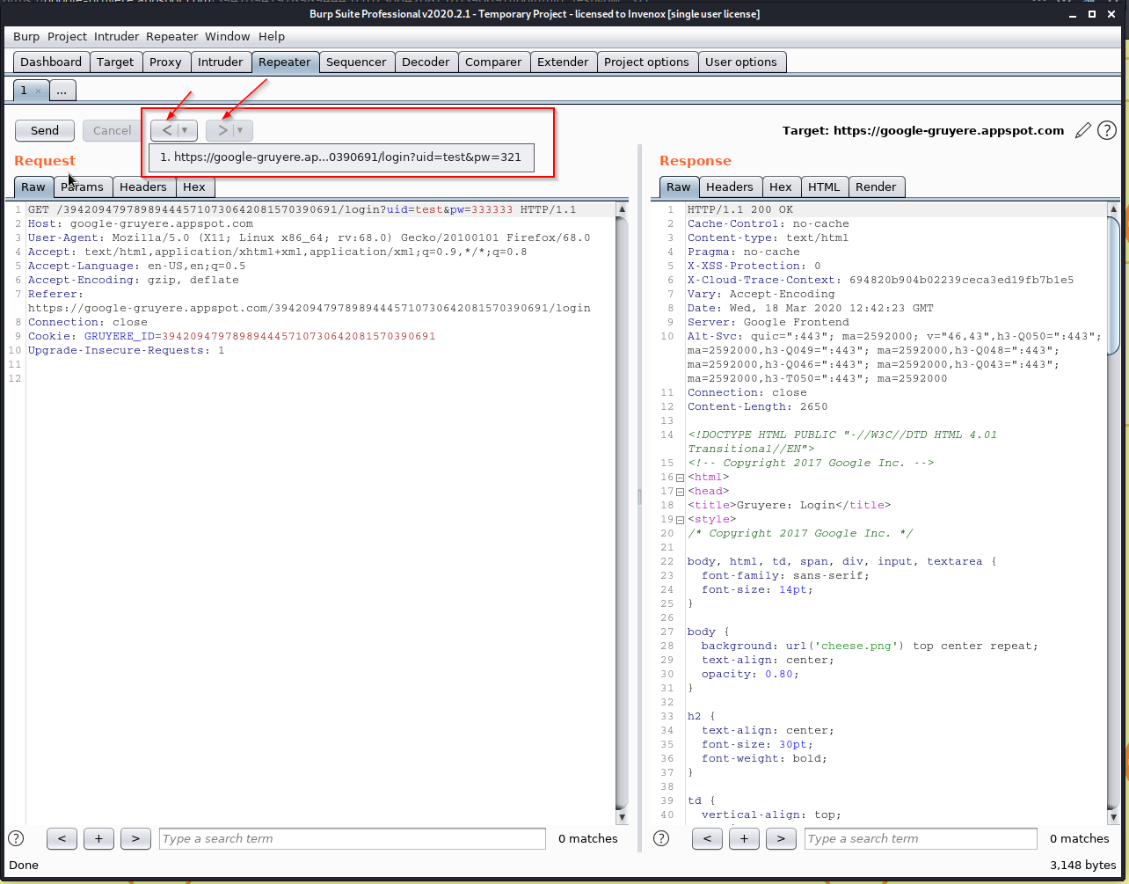Open the Intruder menu
1129x884 pixels.
pyautogui.click(x=117, y=36)
